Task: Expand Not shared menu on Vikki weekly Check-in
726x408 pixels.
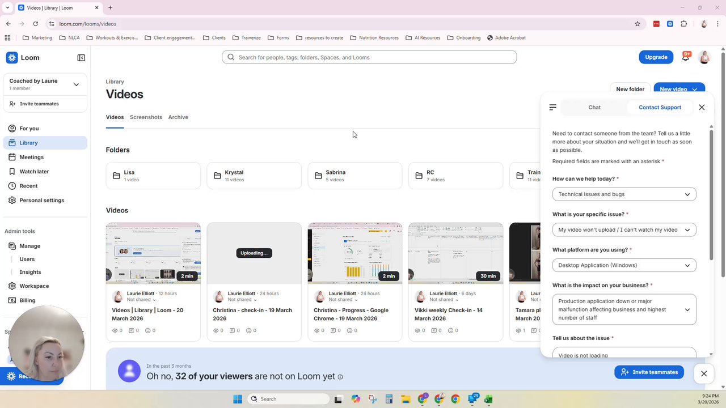Action: click(x=444, y=300)
